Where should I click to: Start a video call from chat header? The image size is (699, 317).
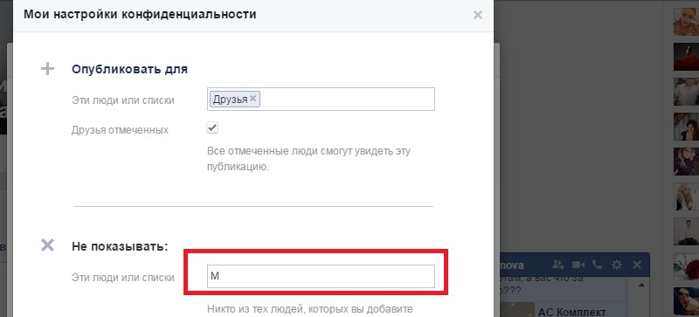click(x=578, y=265)
